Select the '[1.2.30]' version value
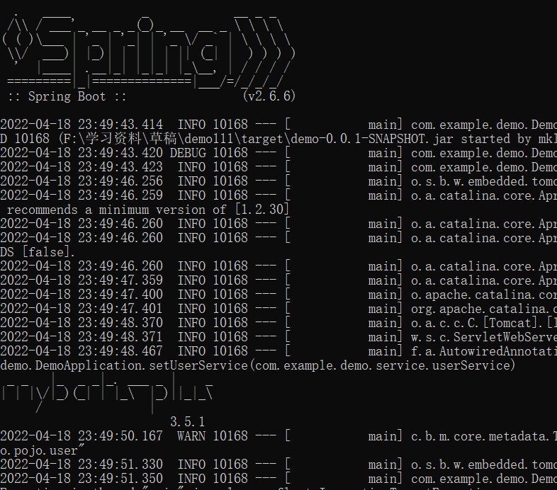The width and height of the screenshot is (557, 490). click(x=262, y=209)
